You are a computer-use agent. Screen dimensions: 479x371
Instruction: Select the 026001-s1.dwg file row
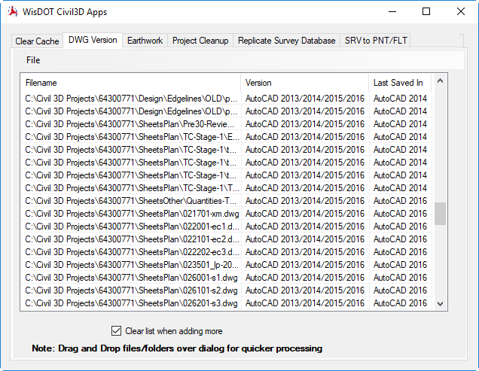point(131,278)
